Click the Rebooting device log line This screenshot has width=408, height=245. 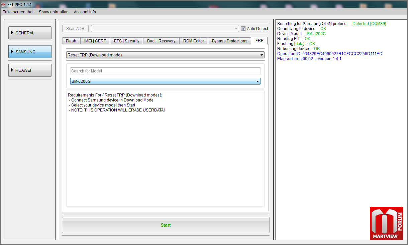click(299, 49)
